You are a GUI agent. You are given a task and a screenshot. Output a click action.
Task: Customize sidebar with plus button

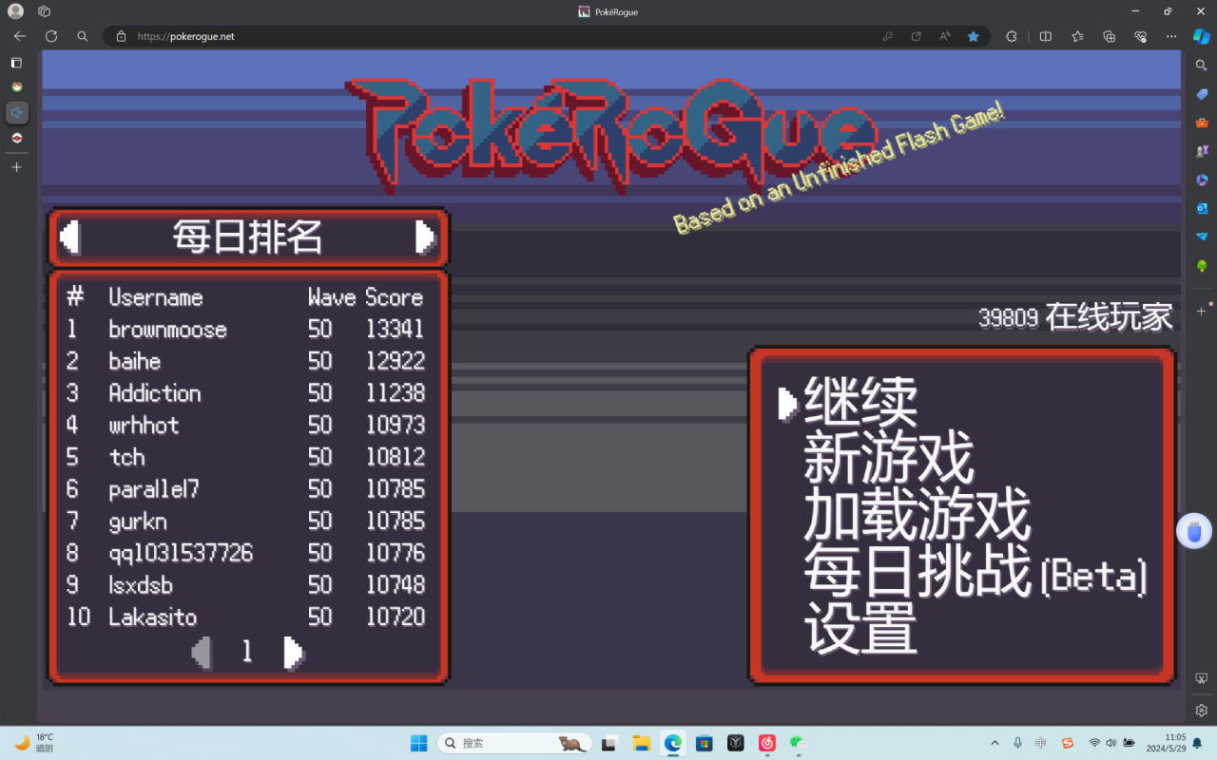[1202, 311]
